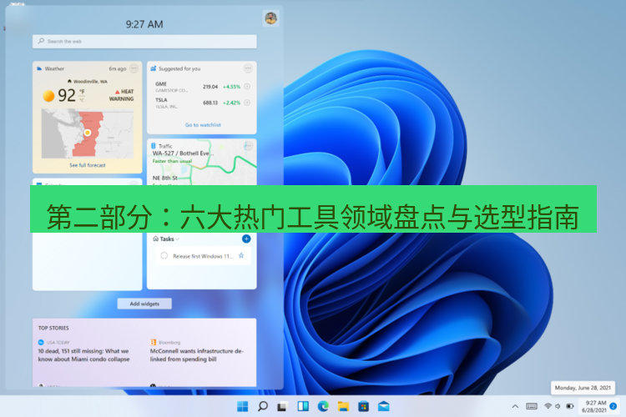626x417 pixels.
Task: Open Mail app from taskbar
Action: (384, 406)
